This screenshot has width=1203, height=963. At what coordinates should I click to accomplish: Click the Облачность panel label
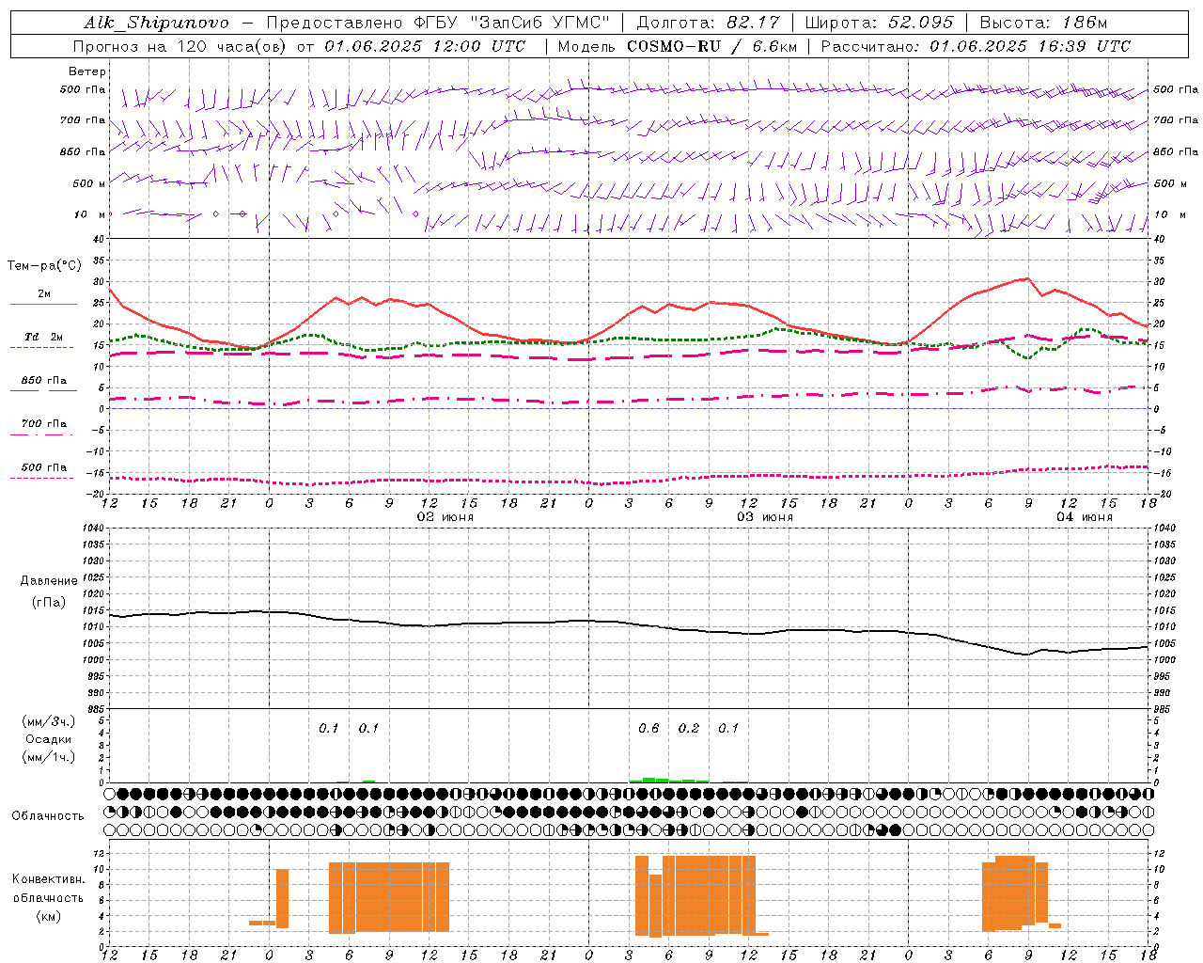tap(48, 816)
